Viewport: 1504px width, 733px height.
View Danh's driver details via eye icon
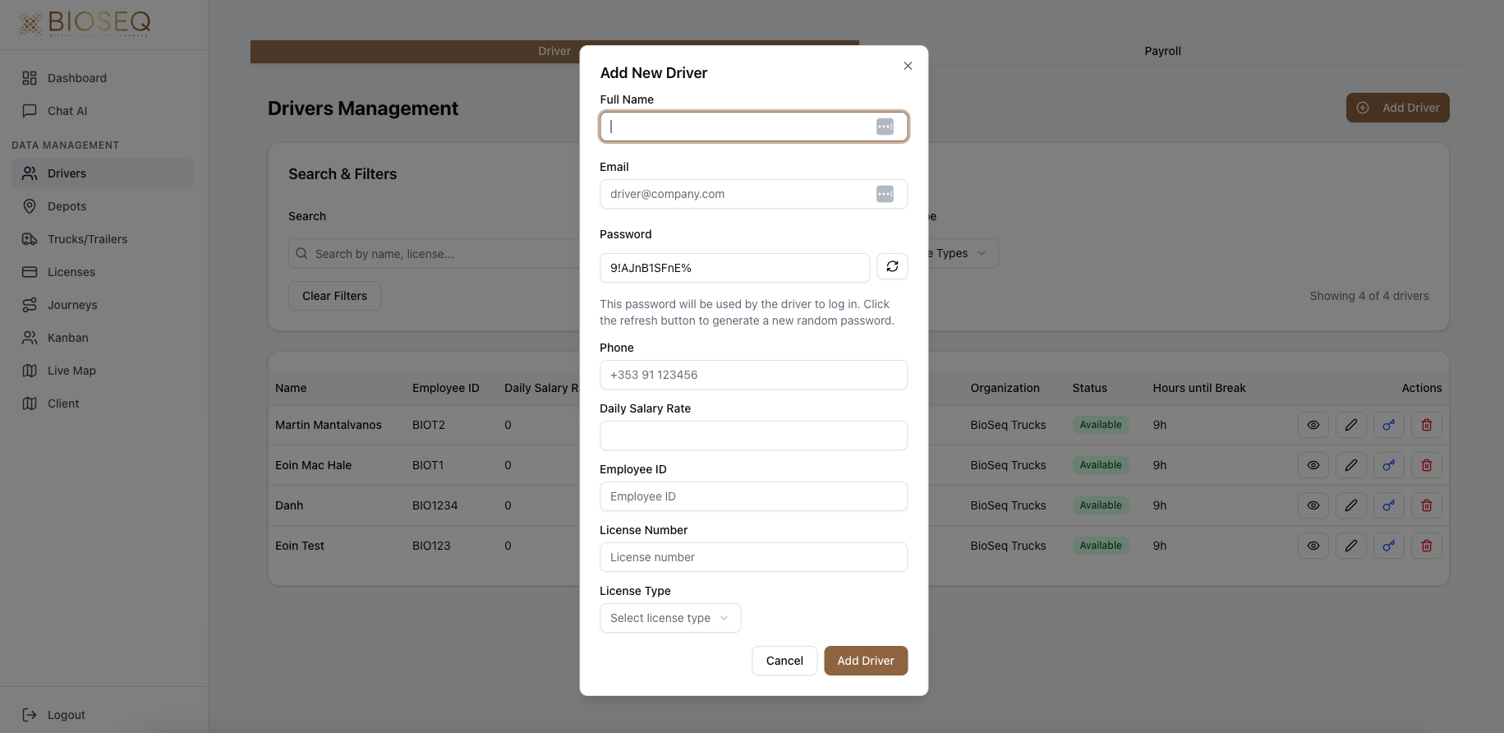(x=1313, y=505)
